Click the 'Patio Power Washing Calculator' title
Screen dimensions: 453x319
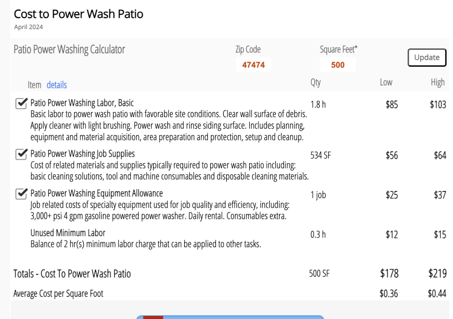[x=69, y=49]
